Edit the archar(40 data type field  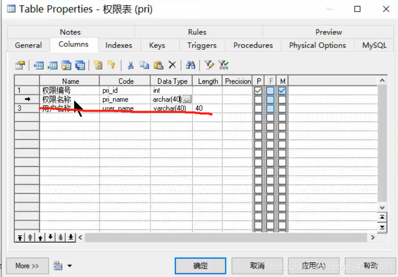coord(167,100)
